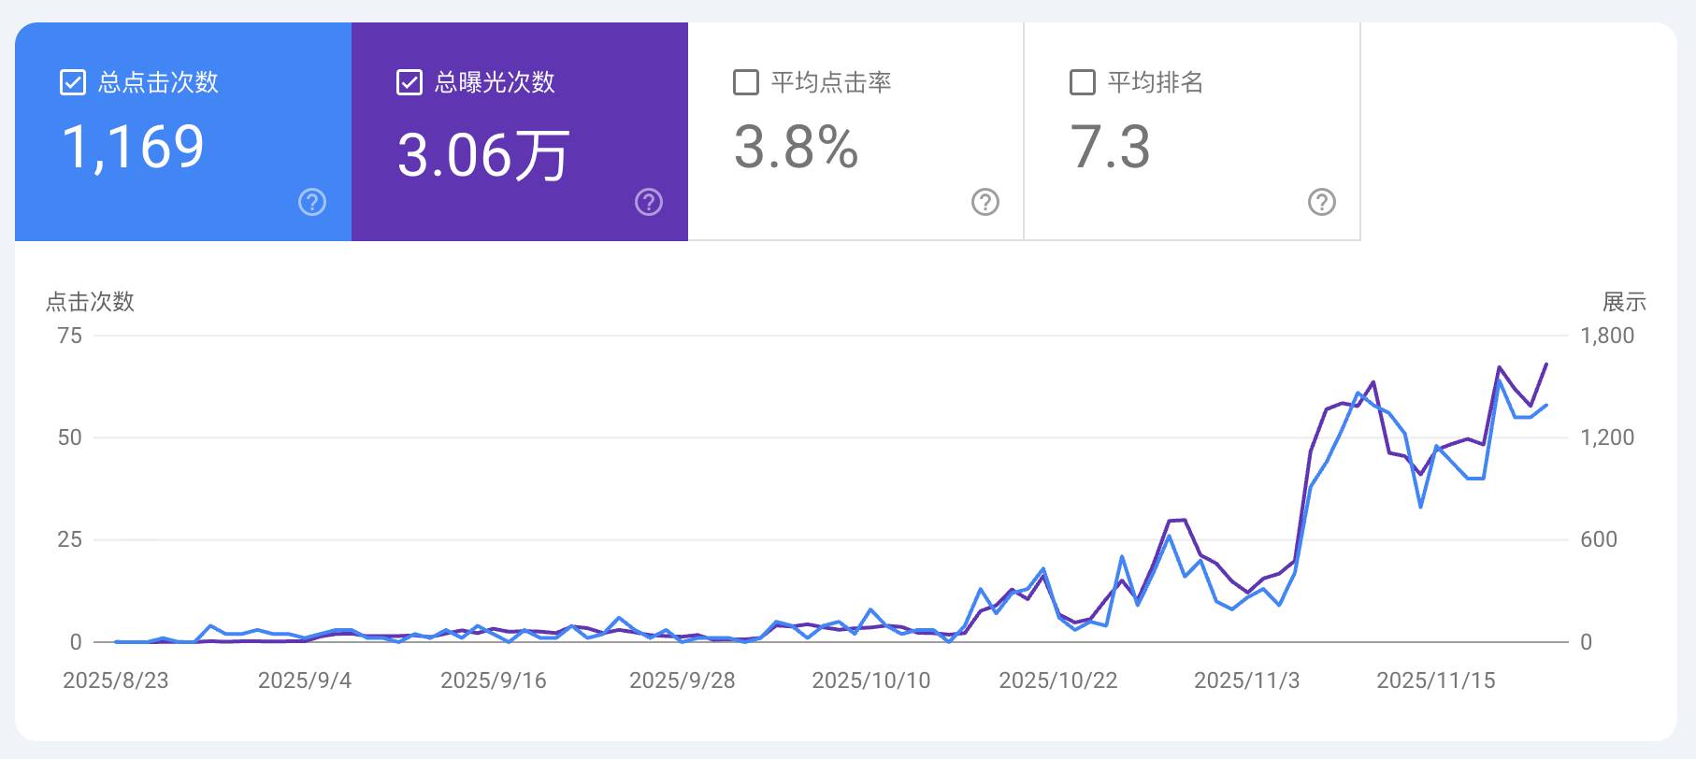Click the 2025/9/4 date label
The width and height of the screenshot is (1696, 759).
point(305,680)
